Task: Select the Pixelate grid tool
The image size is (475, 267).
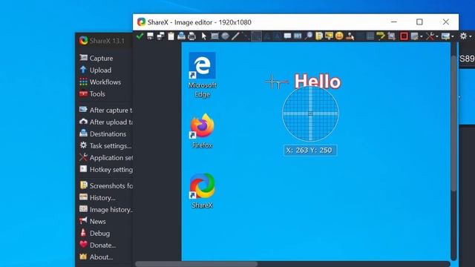Action: tap(370, 36)
